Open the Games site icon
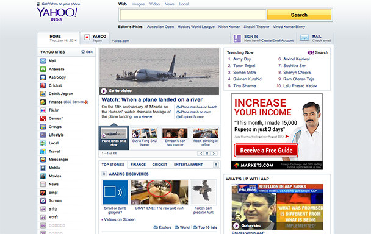 [x=43, y=118]
